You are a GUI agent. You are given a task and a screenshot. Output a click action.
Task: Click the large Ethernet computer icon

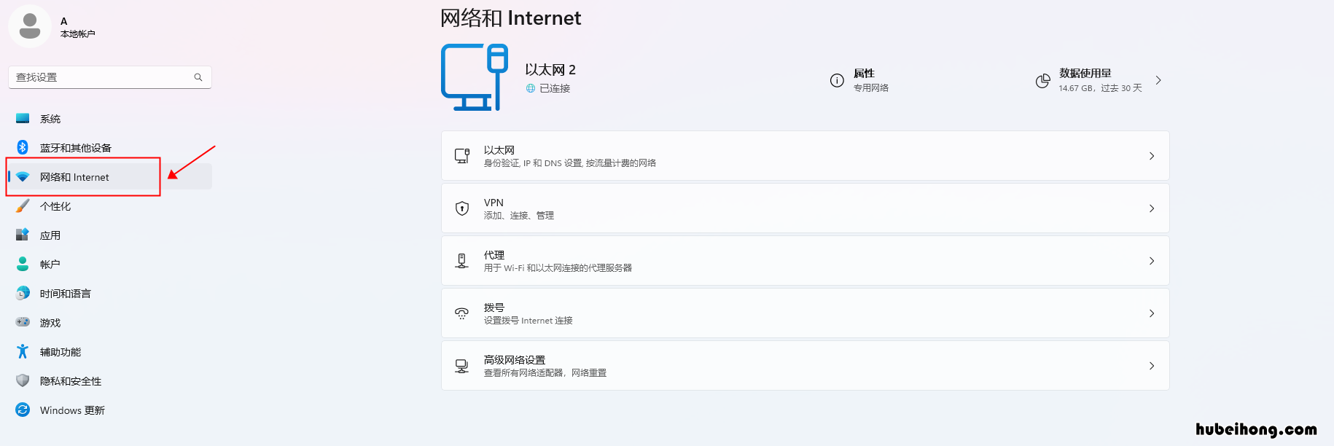[475, 77]
